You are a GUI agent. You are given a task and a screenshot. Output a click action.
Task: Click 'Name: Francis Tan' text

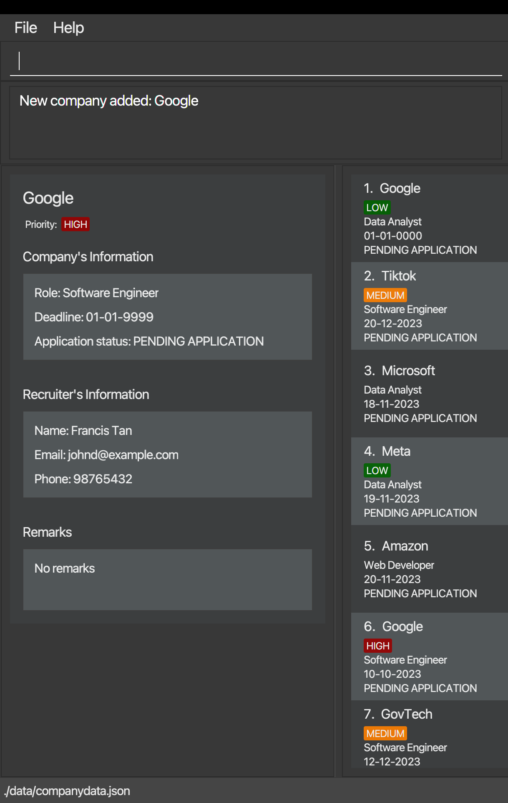(x=83, y=431)
